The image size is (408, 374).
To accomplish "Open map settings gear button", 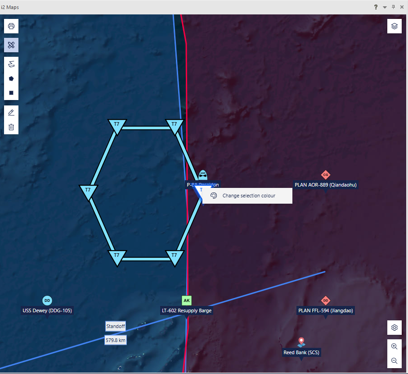I will [x=395, y=328].
